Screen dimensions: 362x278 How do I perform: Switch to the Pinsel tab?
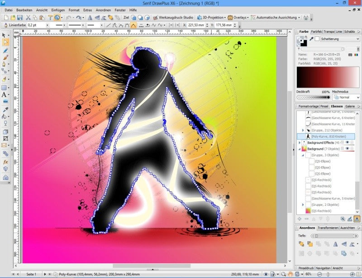324,107
